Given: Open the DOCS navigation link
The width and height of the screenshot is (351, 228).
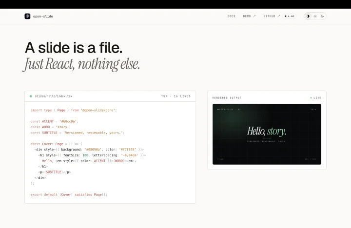Looking at the screenshot, I should 231,16.
